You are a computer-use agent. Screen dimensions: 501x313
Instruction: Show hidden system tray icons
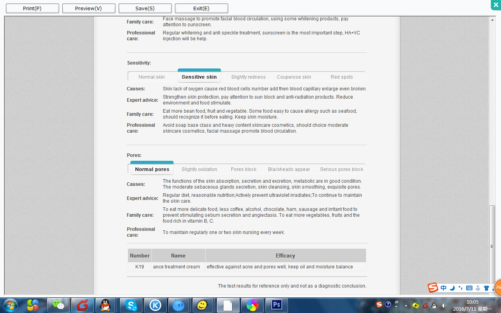406,305
